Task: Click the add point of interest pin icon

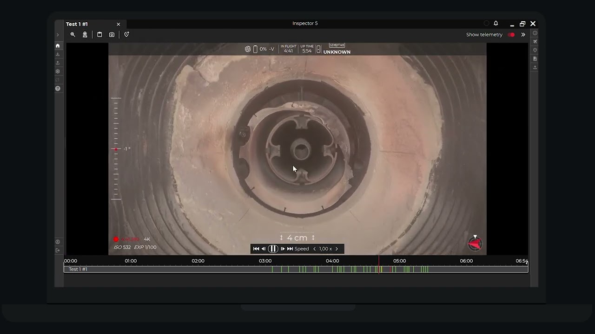Action: coord(126,34)
